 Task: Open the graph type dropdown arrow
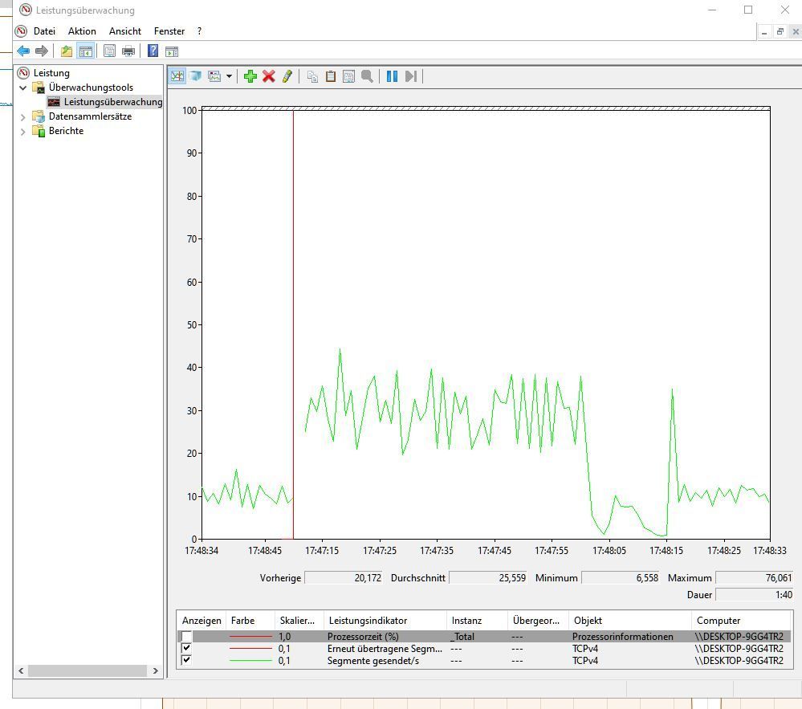[229, 77]
